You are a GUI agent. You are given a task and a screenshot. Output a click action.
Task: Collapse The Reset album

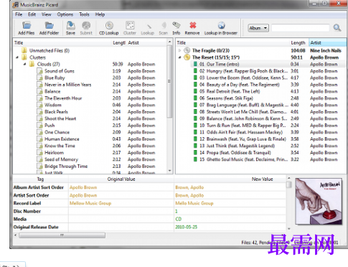[179, 57]
